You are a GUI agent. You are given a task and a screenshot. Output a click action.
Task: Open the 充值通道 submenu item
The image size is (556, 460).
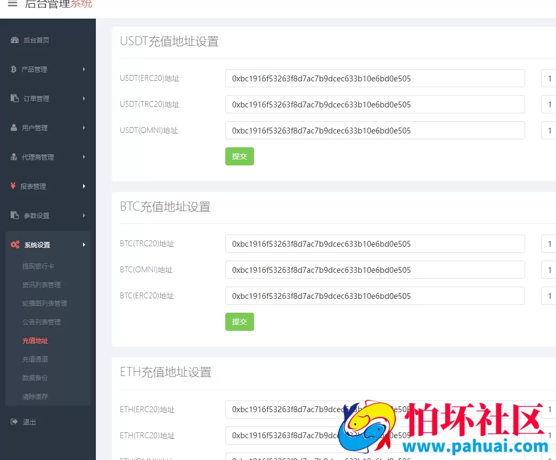coord(35,359)
